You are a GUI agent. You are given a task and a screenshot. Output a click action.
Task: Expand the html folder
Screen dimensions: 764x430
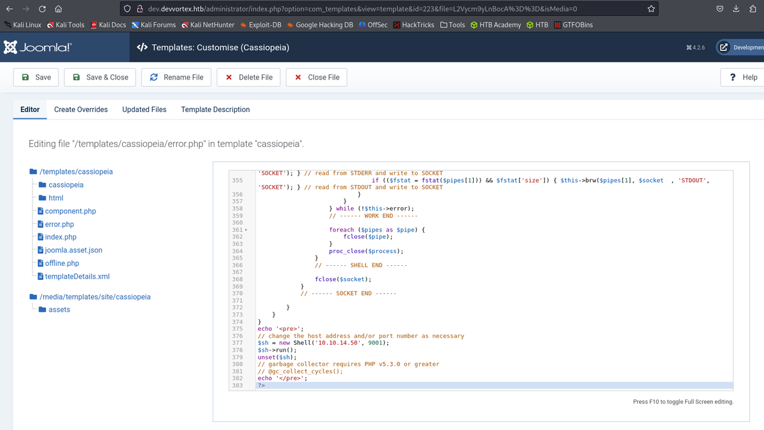click(56, 198)
